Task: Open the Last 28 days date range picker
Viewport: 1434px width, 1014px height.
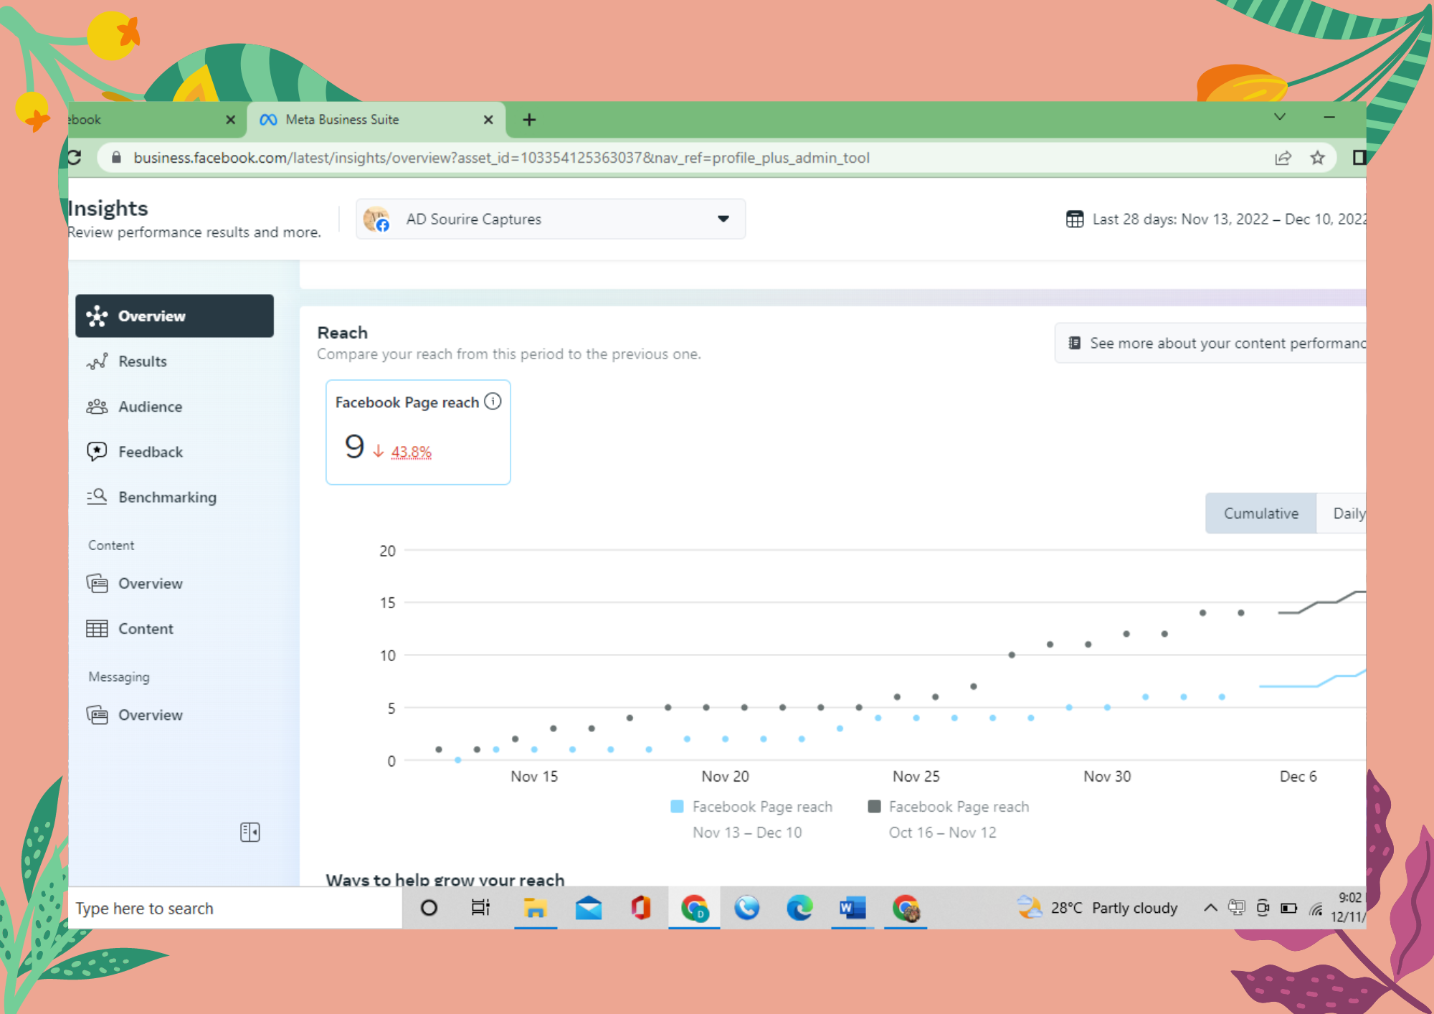Action: [1216, 219]
